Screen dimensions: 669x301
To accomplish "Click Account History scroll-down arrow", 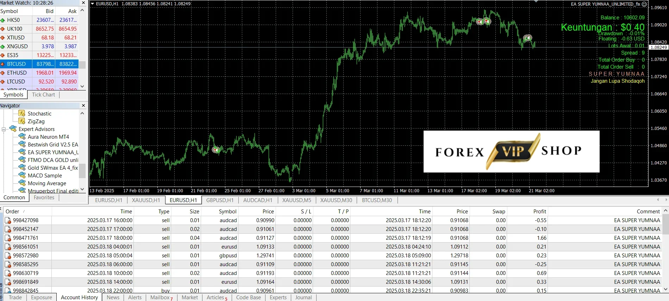I will click(665, 289).
